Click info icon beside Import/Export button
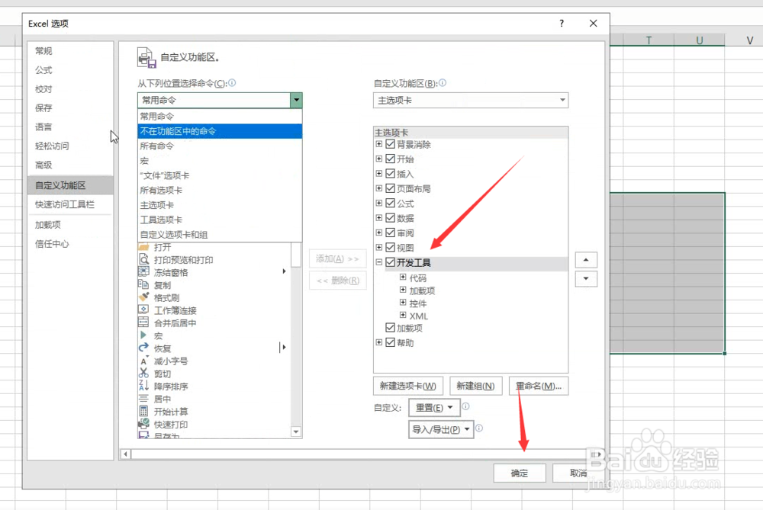This screenshot has width=763, height=510. pyautogui.click(x=479, y=428)
